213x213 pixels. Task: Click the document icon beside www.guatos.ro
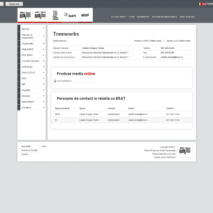[x=55, y=81]
